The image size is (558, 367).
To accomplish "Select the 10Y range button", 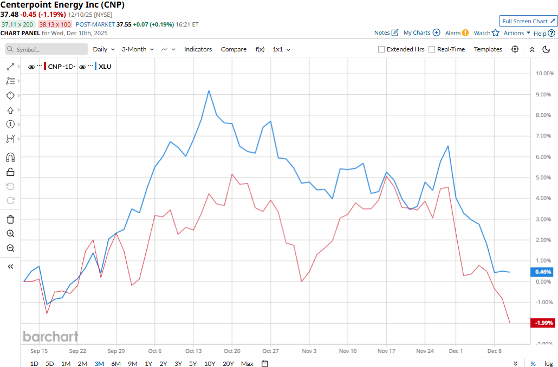I will (210, 363).
